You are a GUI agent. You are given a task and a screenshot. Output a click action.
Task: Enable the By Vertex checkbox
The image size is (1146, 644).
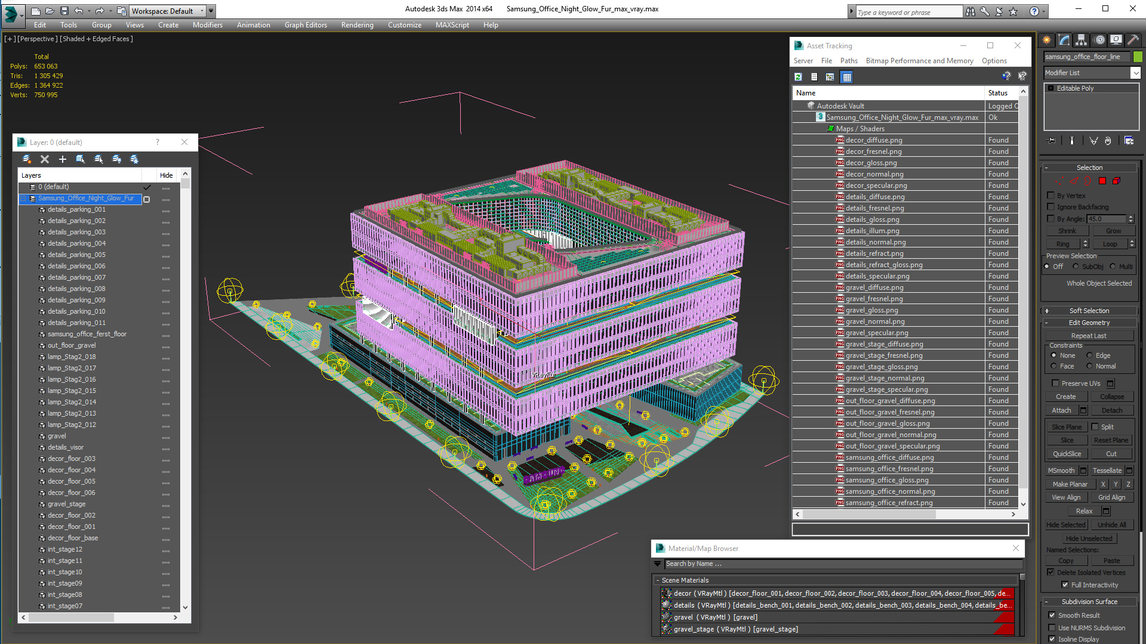1050,196
